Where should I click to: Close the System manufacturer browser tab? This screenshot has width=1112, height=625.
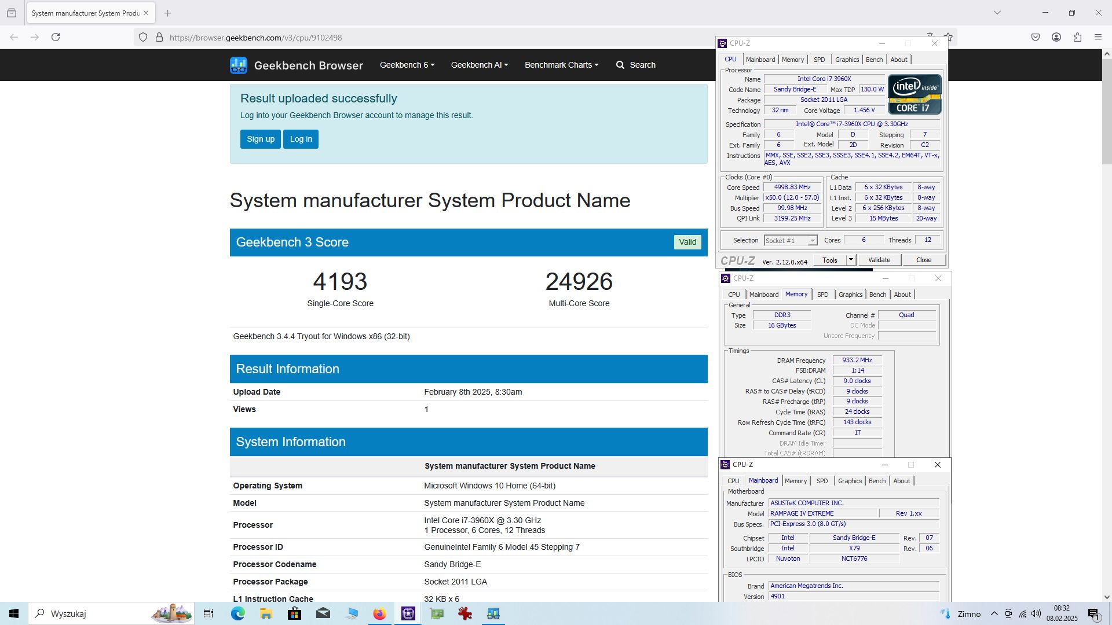coord(146,13)
